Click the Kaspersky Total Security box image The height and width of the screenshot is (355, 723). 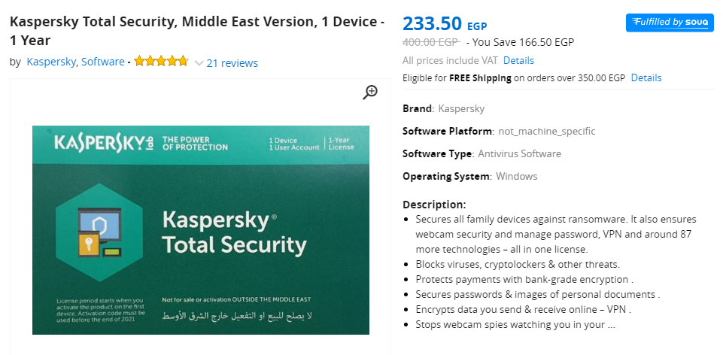click(x=201, y=229)
